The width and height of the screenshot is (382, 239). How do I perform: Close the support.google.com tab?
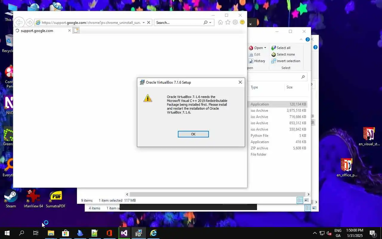coord(70,30)
